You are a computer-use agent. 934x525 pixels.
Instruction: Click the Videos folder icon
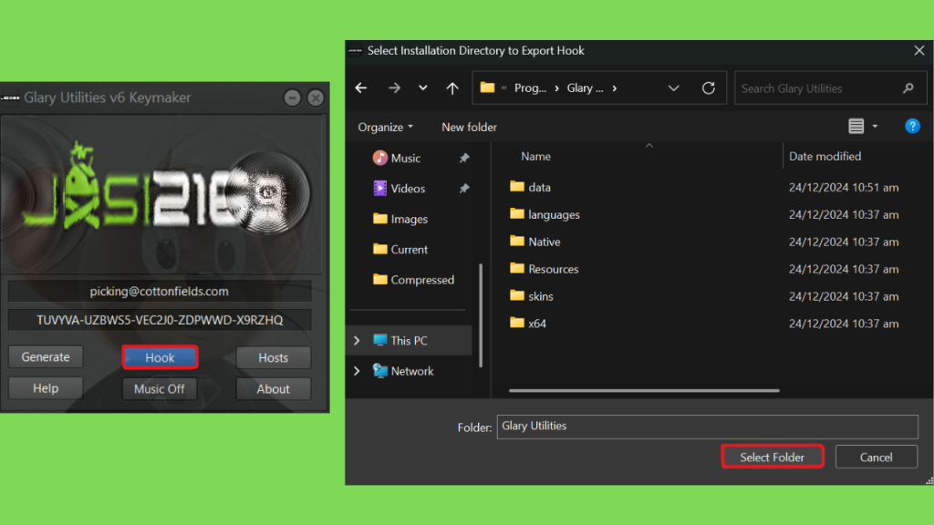[379, 188]
